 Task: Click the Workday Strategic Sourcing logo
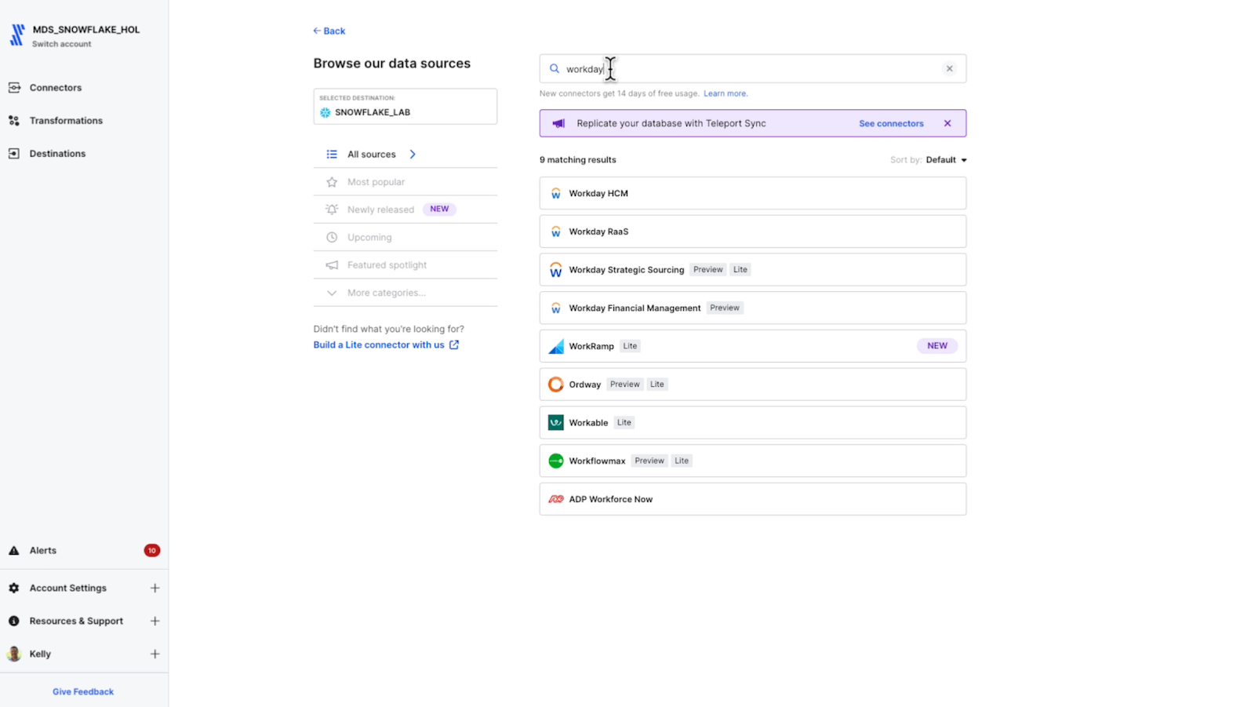coord(555,270)
